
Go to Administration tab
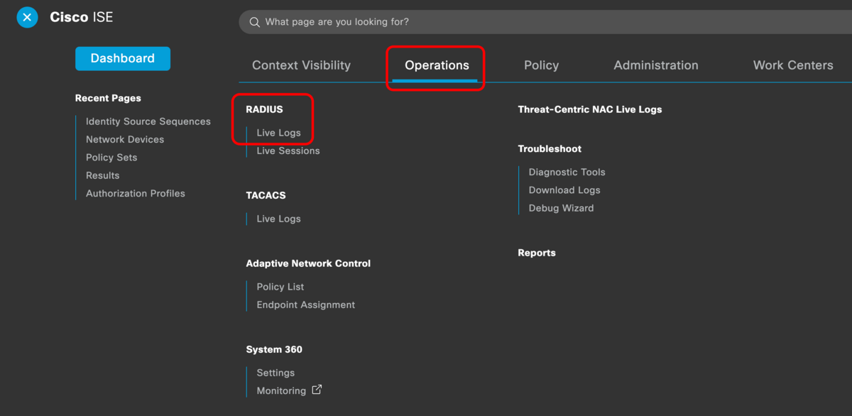pos(656,65)
